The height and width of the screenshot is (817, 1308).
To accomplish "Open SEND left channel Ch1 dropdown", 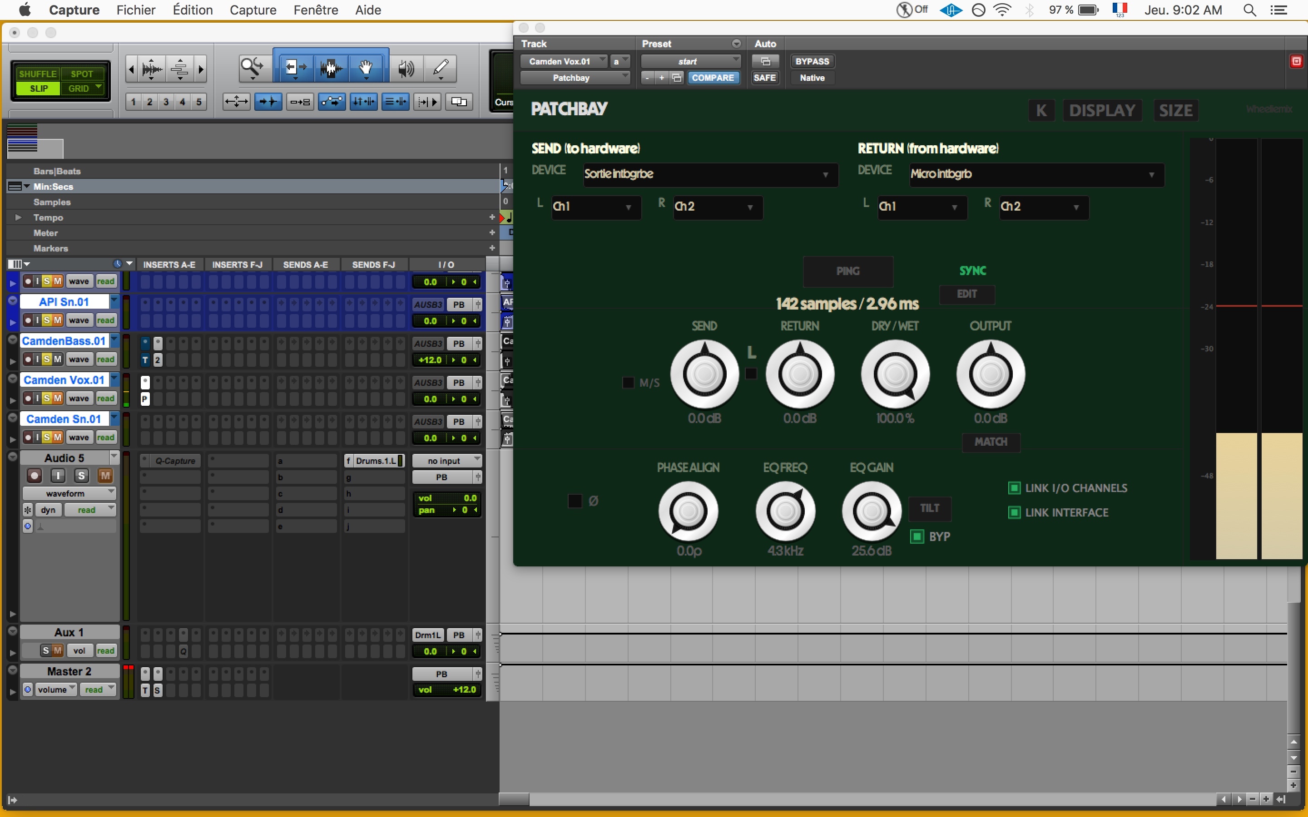I will [596, 207].
